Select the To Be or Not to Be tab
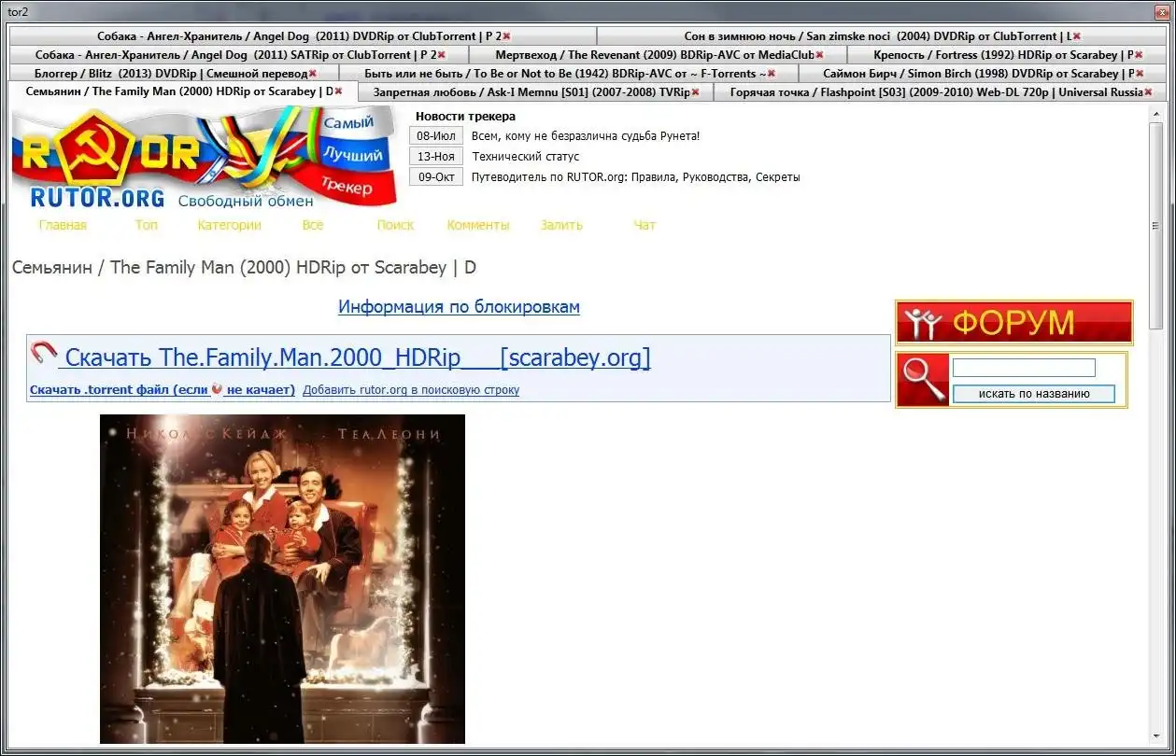 click(x=568, y=74)
